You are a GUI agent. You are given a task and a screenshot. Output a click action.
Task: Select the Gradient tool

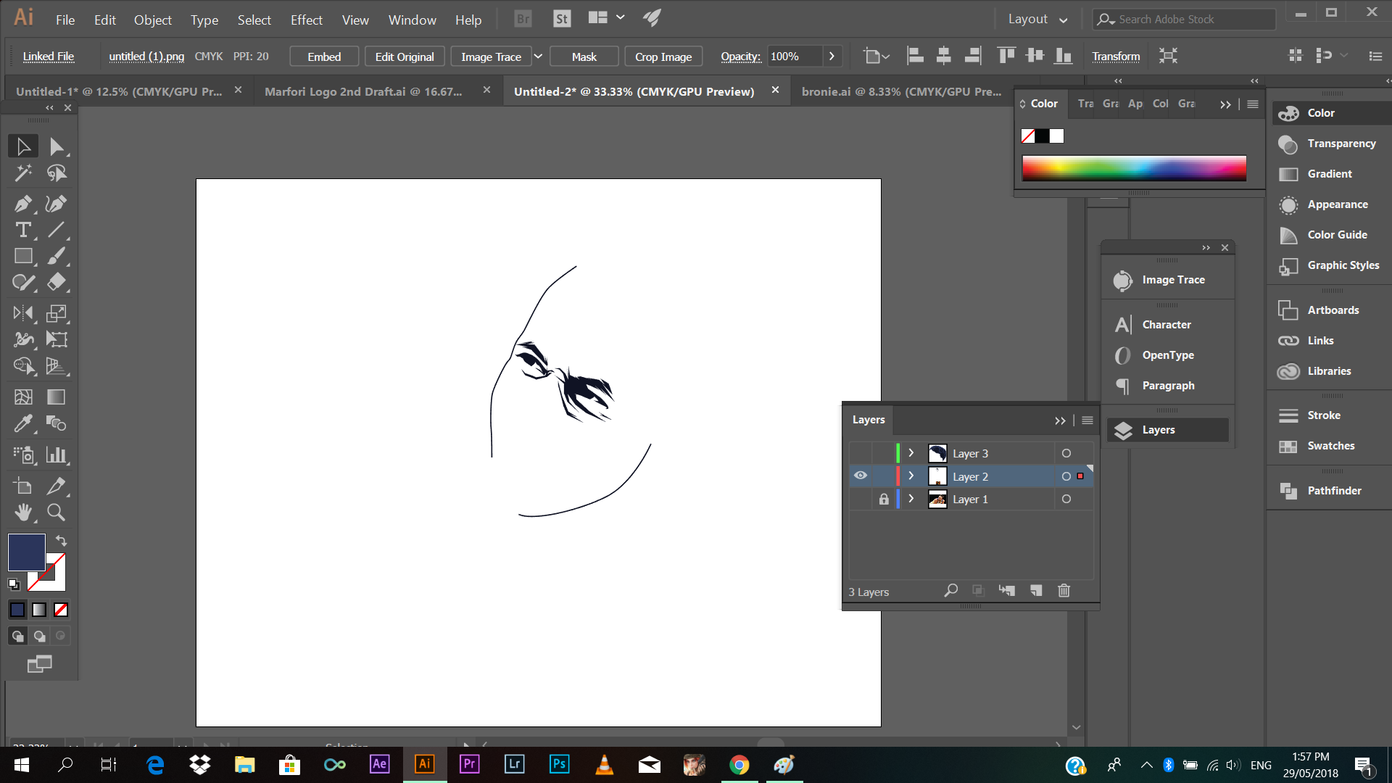pyautogui.click(x=57, y=397)
